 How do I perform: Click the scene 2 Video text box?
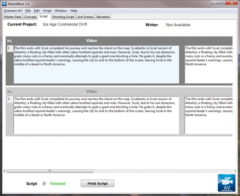(x=96, y=115)
